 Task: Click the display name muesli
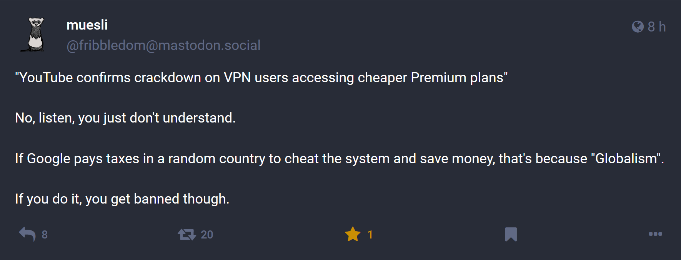point(87,25)
